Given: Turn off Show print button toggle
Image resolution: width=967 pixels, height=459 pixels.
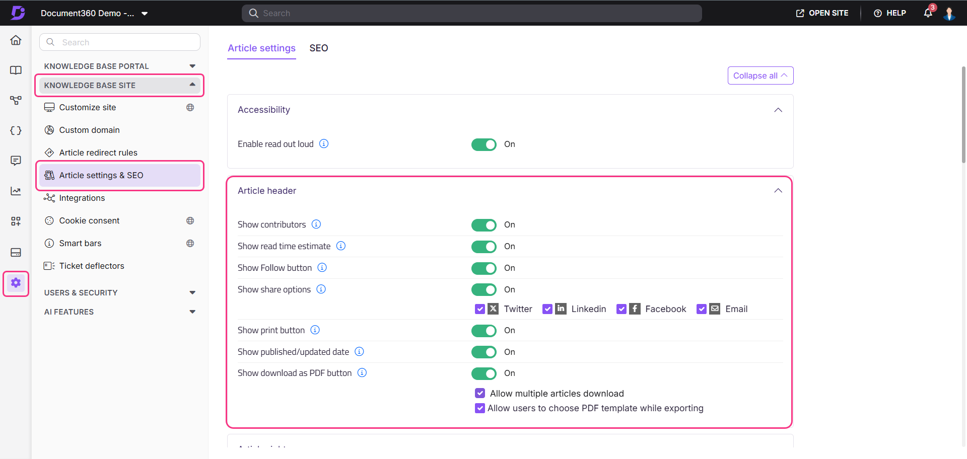Looking at the screenshot, I should coord(483,331).
